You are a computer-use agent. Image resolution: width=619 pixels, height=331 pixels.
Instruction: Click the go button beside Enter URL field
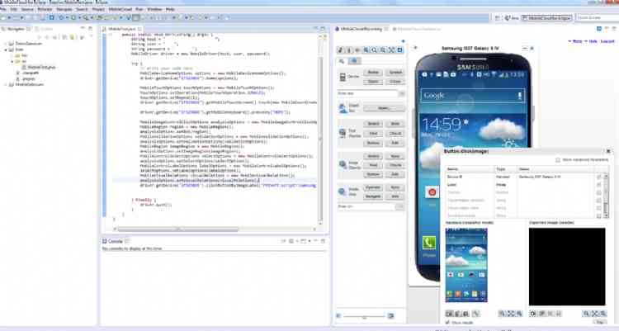399,206
